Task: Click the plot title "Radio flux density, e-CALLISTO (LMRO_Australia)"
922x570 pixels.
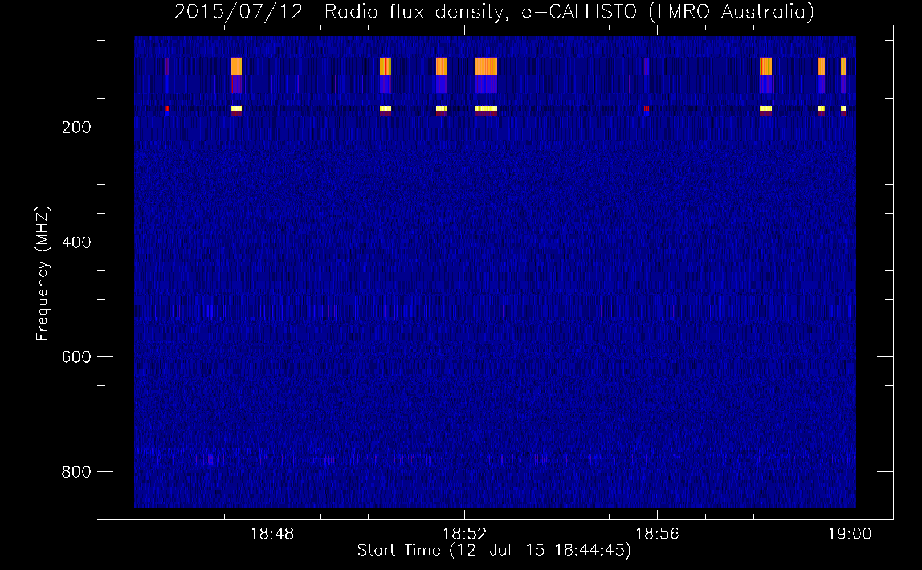Action: point(569,12)
